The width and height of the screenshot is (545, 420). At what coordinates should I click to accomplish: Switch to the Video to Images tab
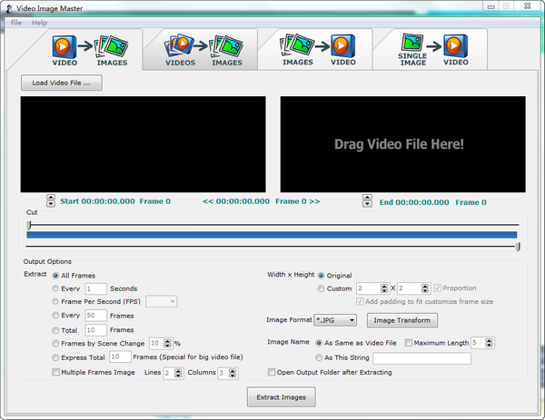(89, 49)
